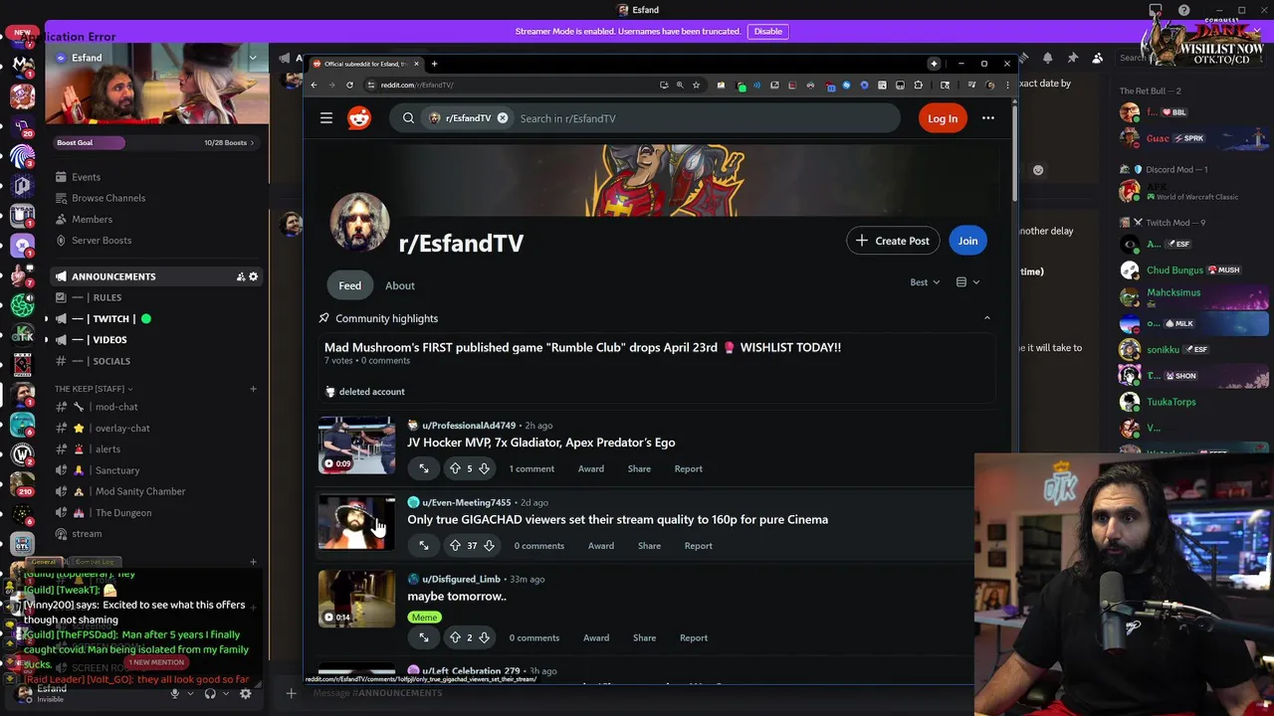1274x716 pixels.
Task: Collapse the Community highlights section
Action: 986,318
